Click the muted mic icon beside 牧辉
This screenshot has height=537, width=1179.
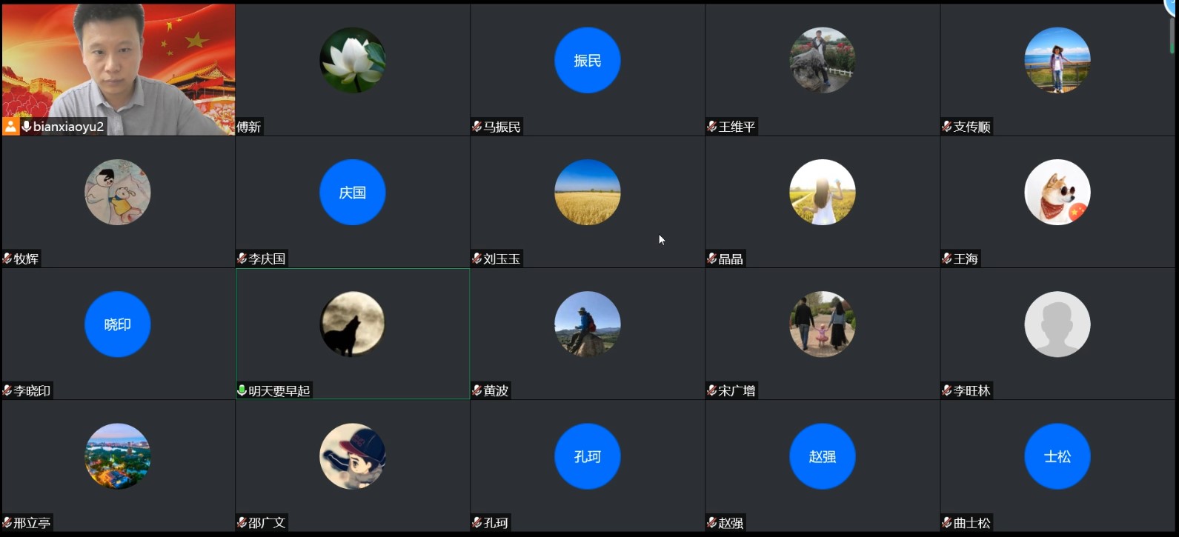pyautogui.click(x=7, y=259)
